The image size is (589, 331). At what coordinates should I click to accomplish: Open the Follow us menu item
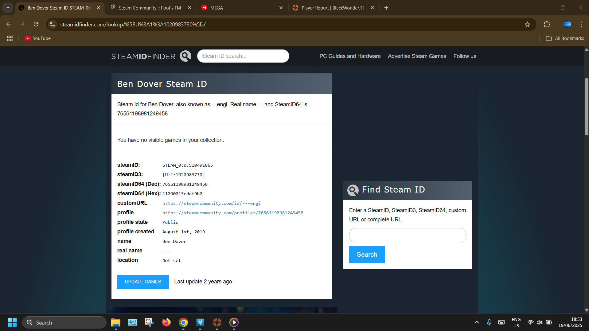[x=465, y=56]
